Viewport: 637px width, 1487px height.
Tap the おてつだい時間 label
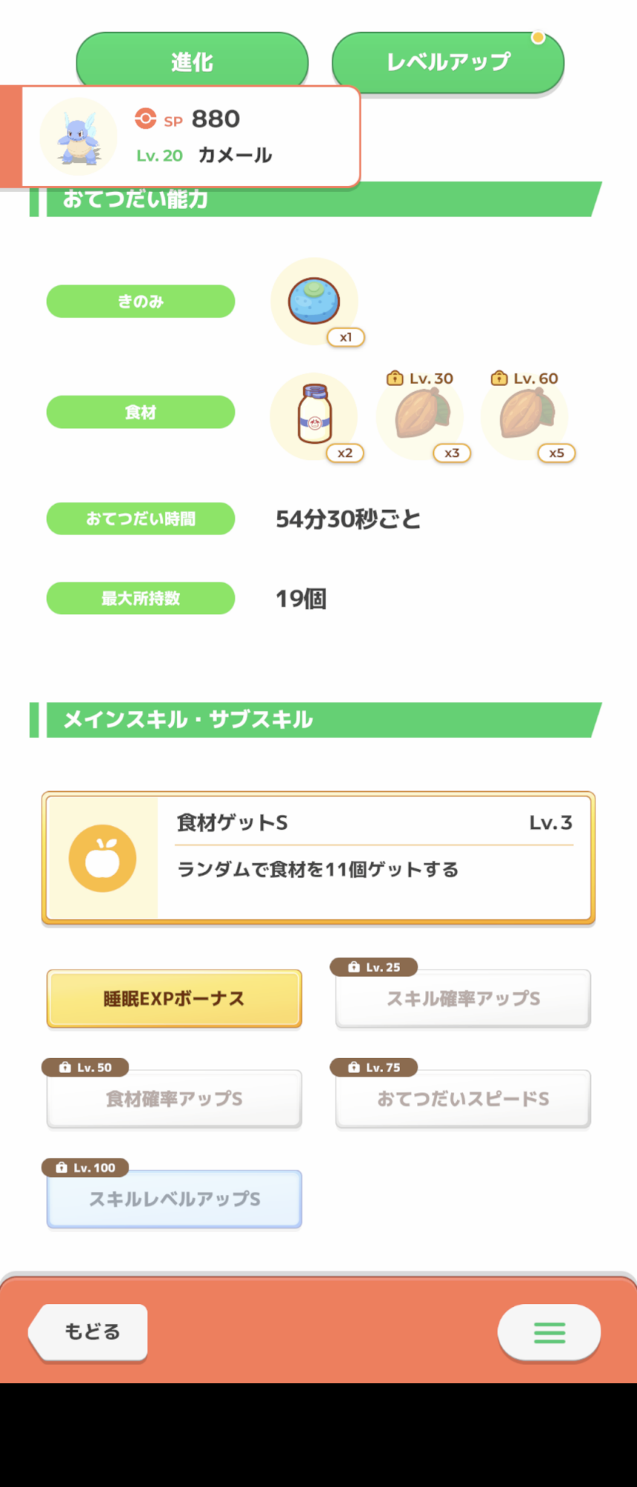(x=140, y=518)
